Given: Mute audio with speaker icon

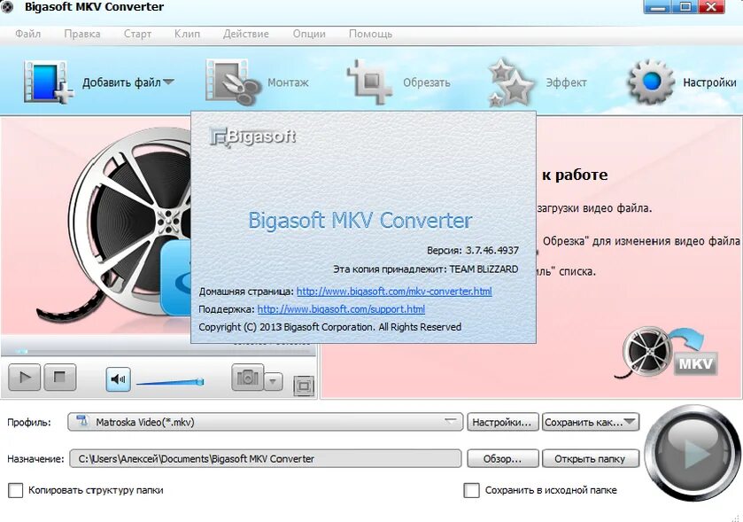Looking at the screenshot, I should (x=118, y=379).
